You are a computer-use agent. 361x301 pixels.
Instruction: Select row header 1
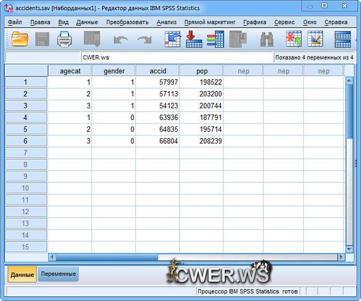tap(26, 82)
